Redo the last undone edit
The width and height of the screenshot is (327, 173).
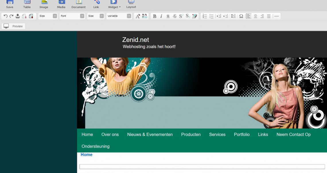point(11,16)
